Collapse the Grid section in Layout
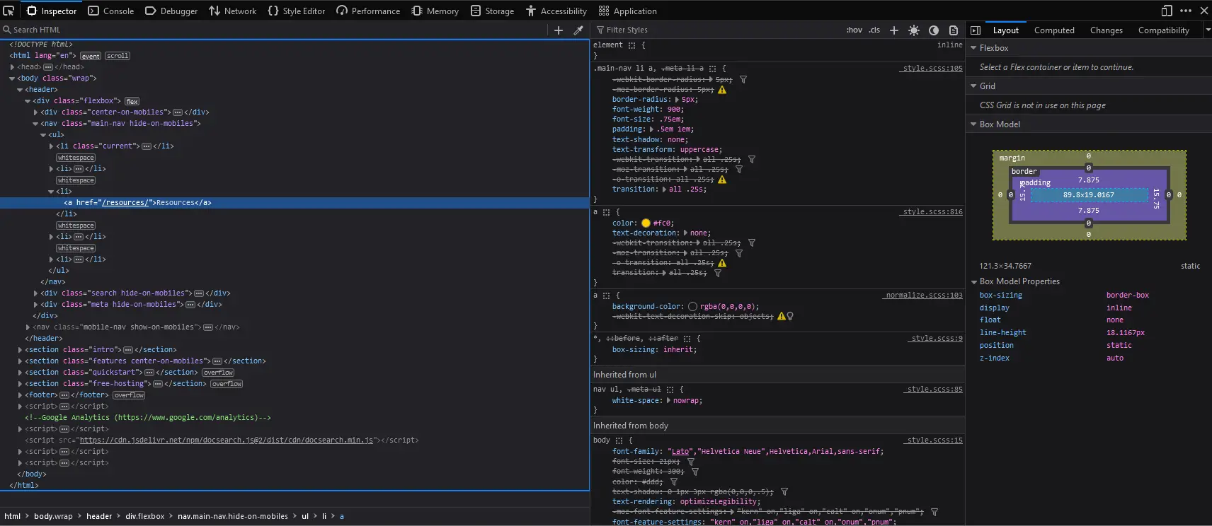The width and height of the screenshot is (1212, 526). (973, 86)
